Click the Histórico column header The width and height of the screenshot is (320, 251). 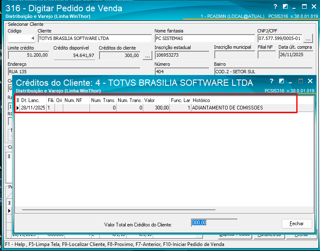252,100
